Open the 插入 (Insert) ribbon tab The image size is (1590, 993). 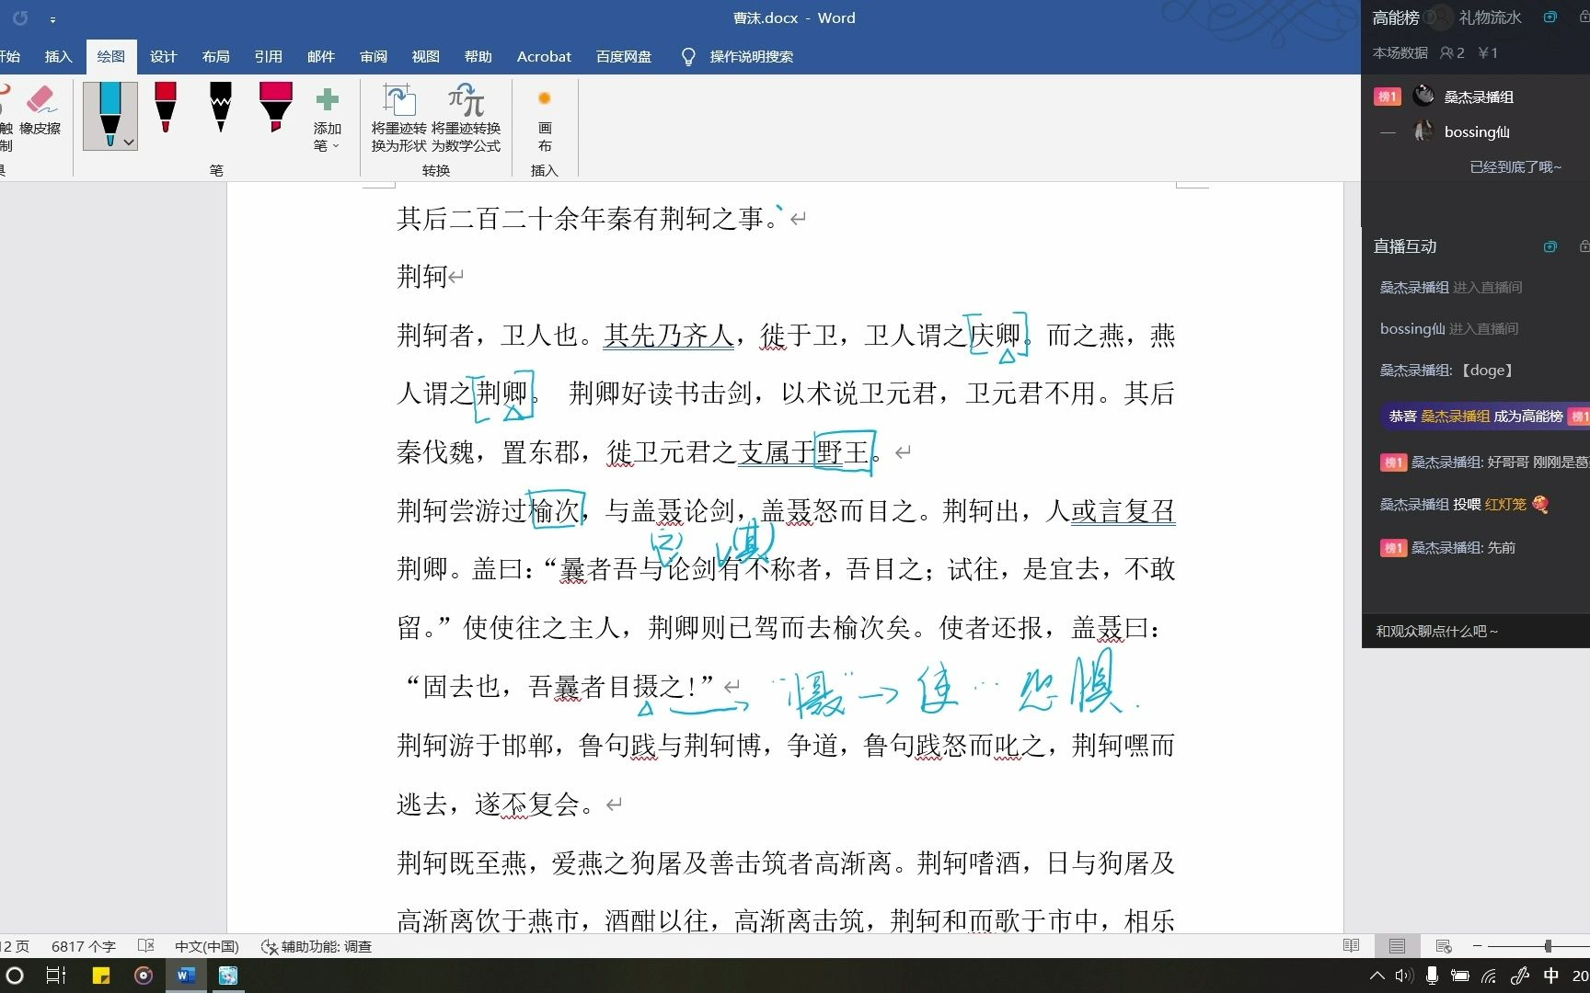58,57
